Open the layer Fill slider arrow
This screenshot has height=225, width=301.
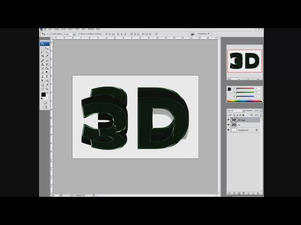(x=261, y=115)
